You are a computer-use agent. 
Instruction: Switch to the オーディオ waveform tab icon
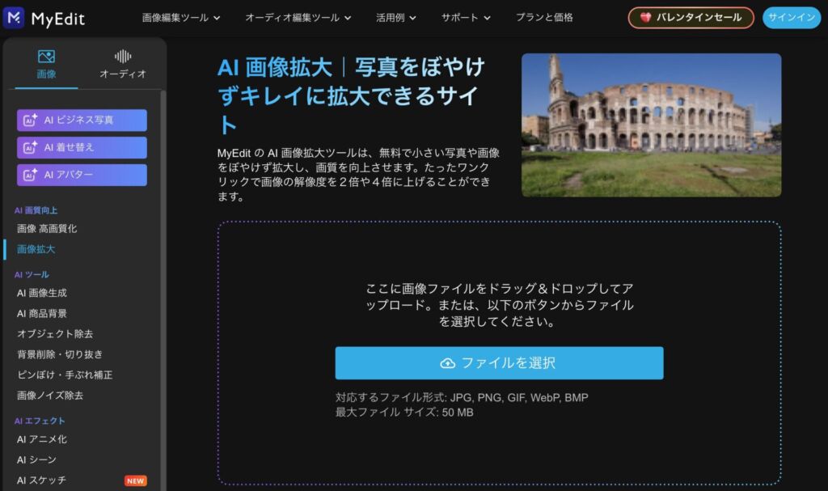coord(123,57)
